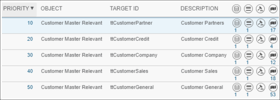Image resolution: width=280 pixels, height=100 pixels.
Task: Open mappings icon for ttCustomerGeneral row
Action: coord(273,87)
